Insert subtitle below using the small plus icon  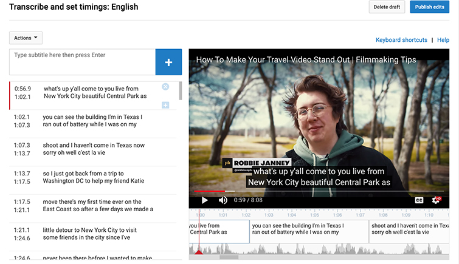(x=165, y=105)
